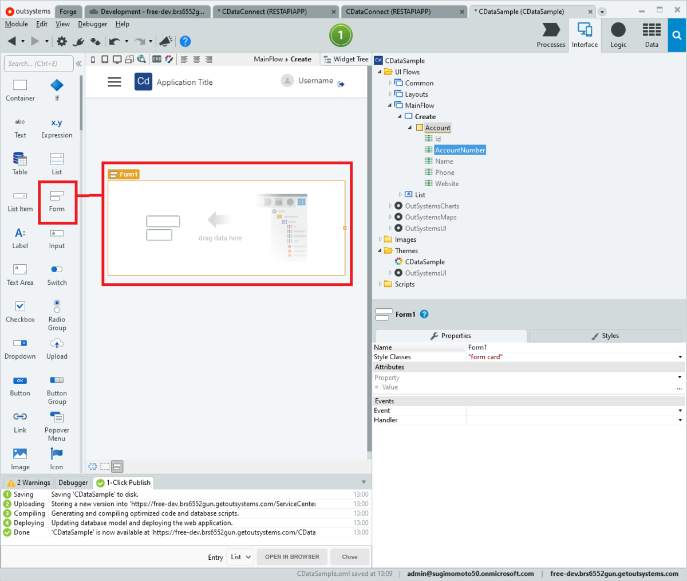
Task: Click OPEN IN BROWSER button
Action: point(292,557)
